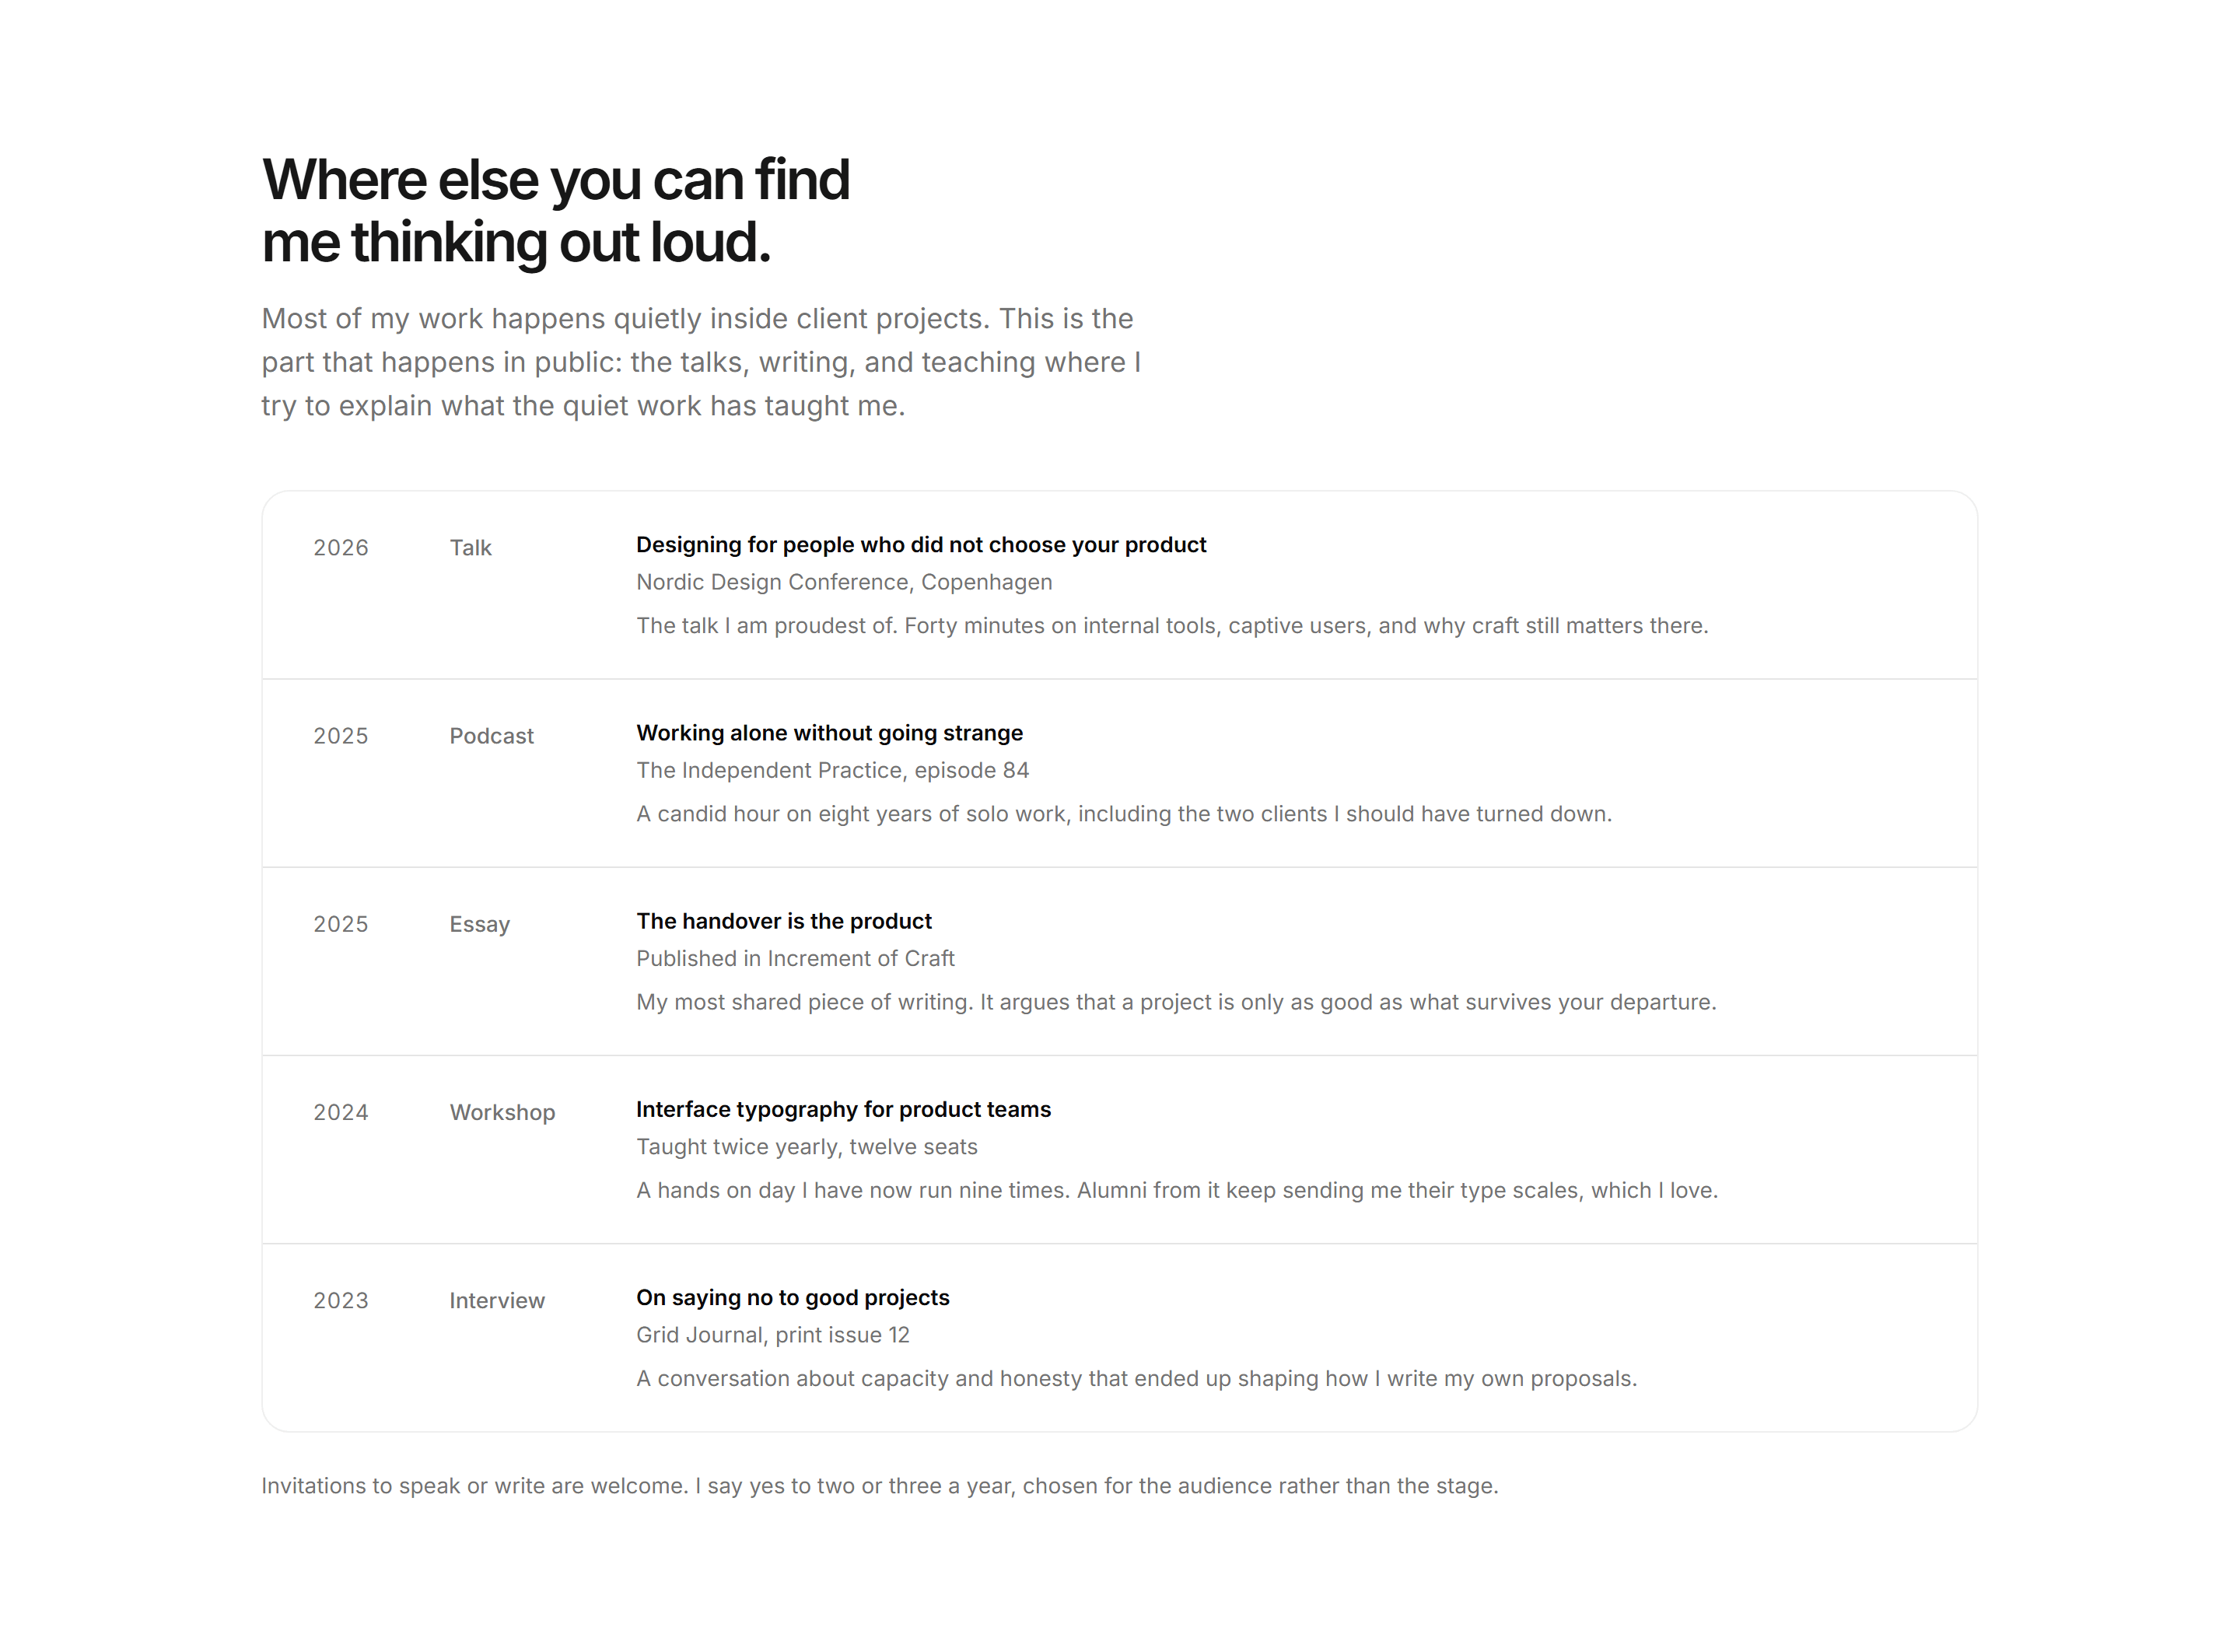
Task: Click the 2023 year label
Action: click(x=341, y=1300)
